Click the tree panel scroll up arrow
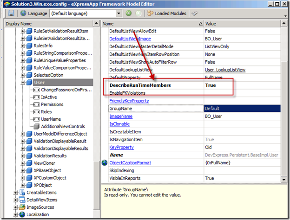 pyautogui.click(x=96, y=23)
